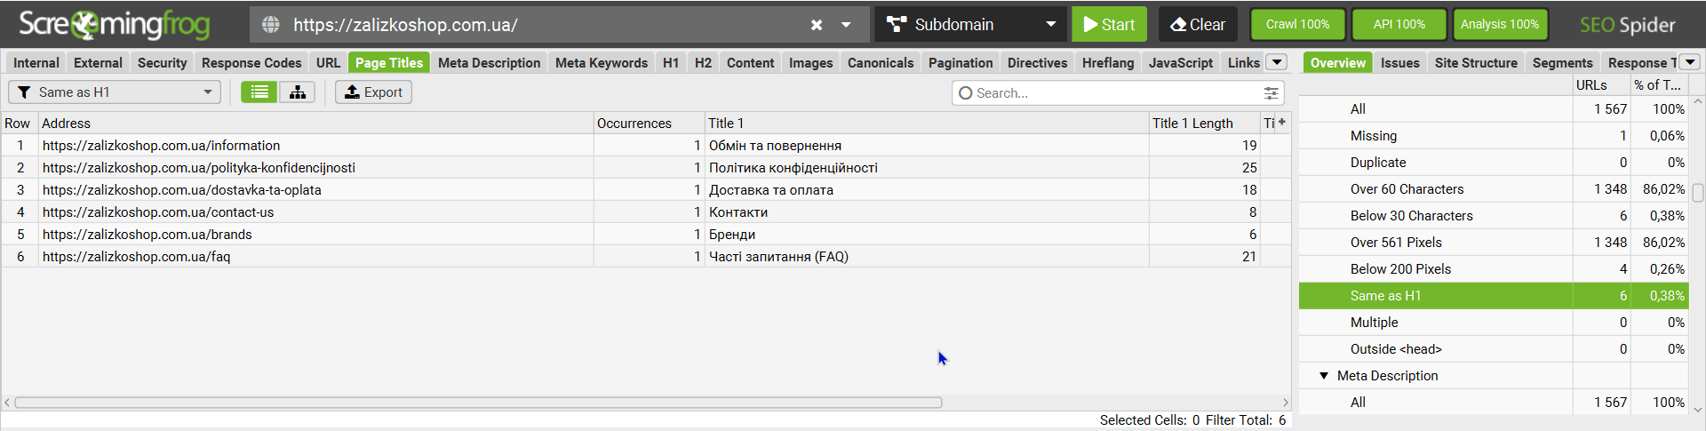Switch to list view icon
The width and height of the screenshot is (1706, 431).
259,92
